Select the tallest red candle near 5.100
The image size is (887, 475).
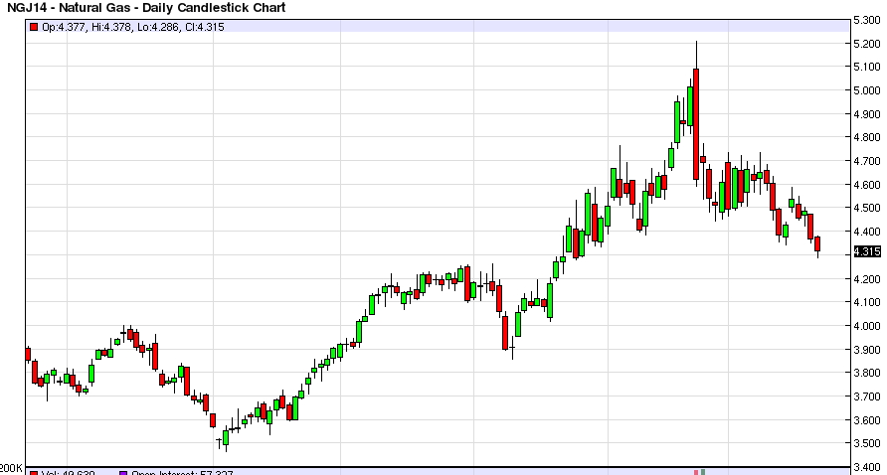695,124
